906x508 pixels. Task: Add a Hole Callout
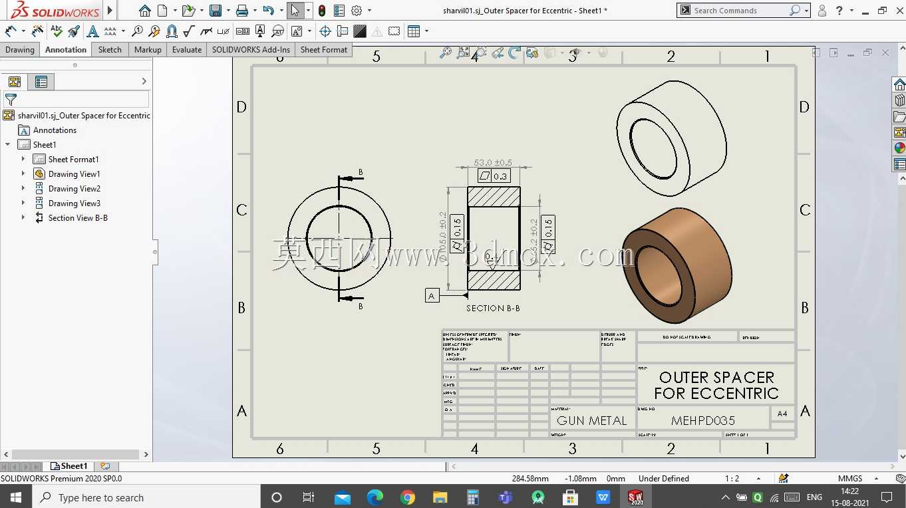tap(224, 31)
